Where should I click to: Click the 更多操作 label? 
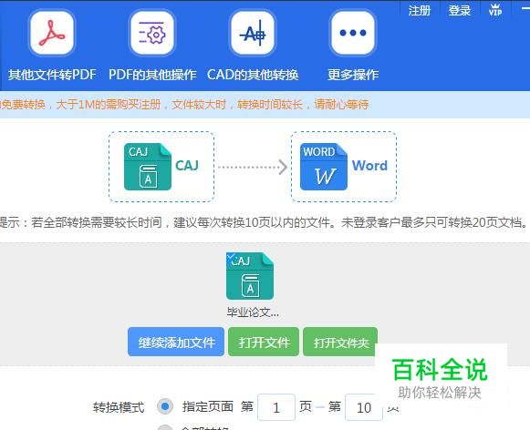[353, 75]
